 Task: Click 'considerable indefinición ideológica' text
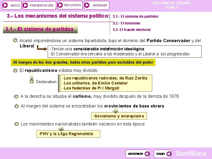(x=109, y=49)
